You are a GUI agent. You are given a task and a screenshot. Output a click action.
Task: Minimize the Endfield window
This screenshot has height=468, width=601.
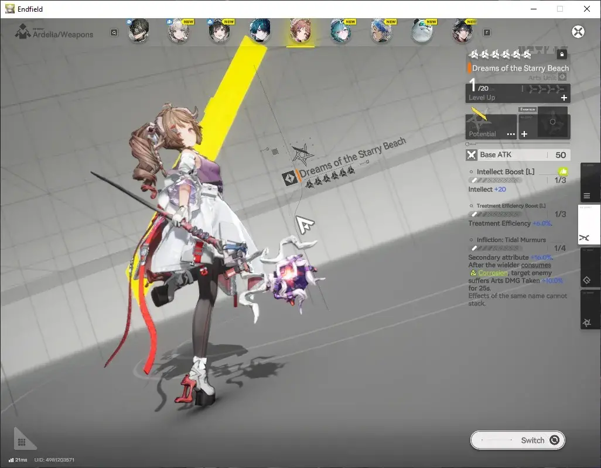(x=534, y=9)
